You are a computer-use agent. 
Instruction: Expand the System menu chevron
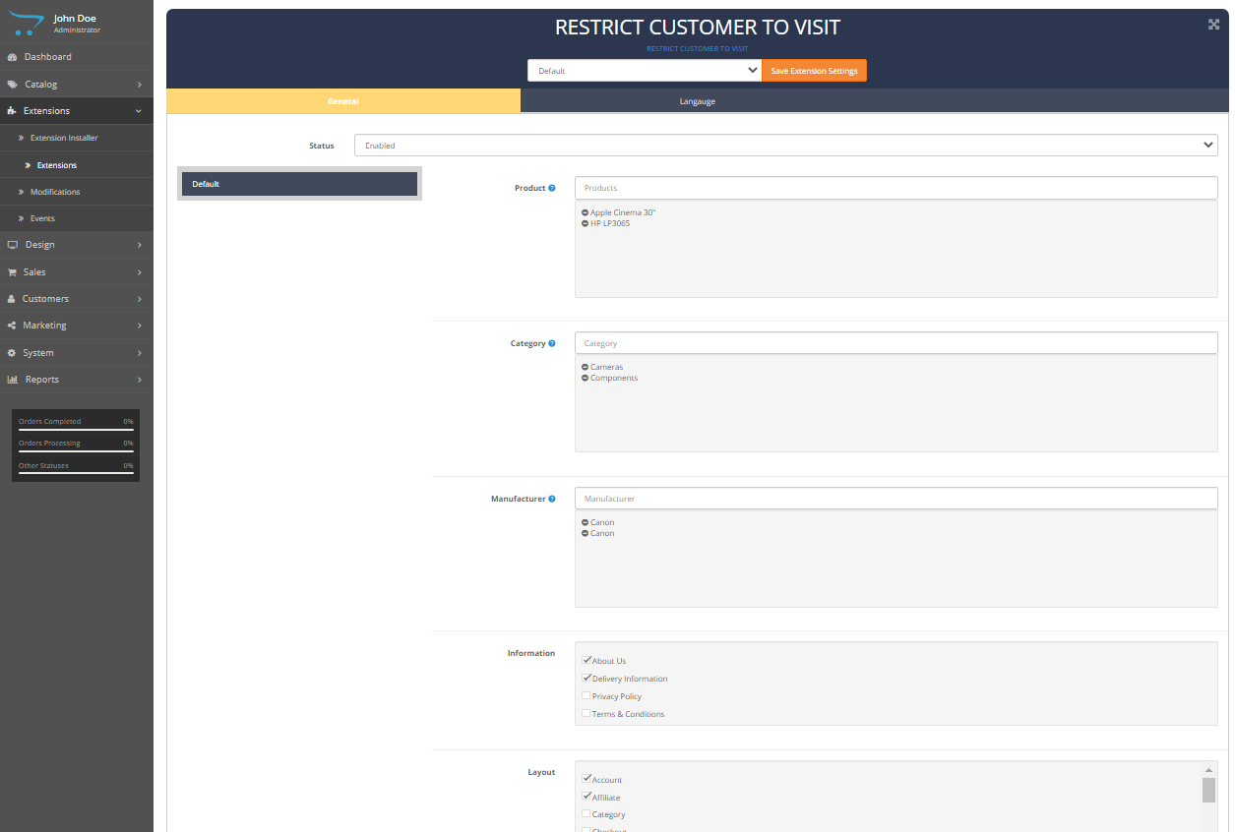coord(139,353)
